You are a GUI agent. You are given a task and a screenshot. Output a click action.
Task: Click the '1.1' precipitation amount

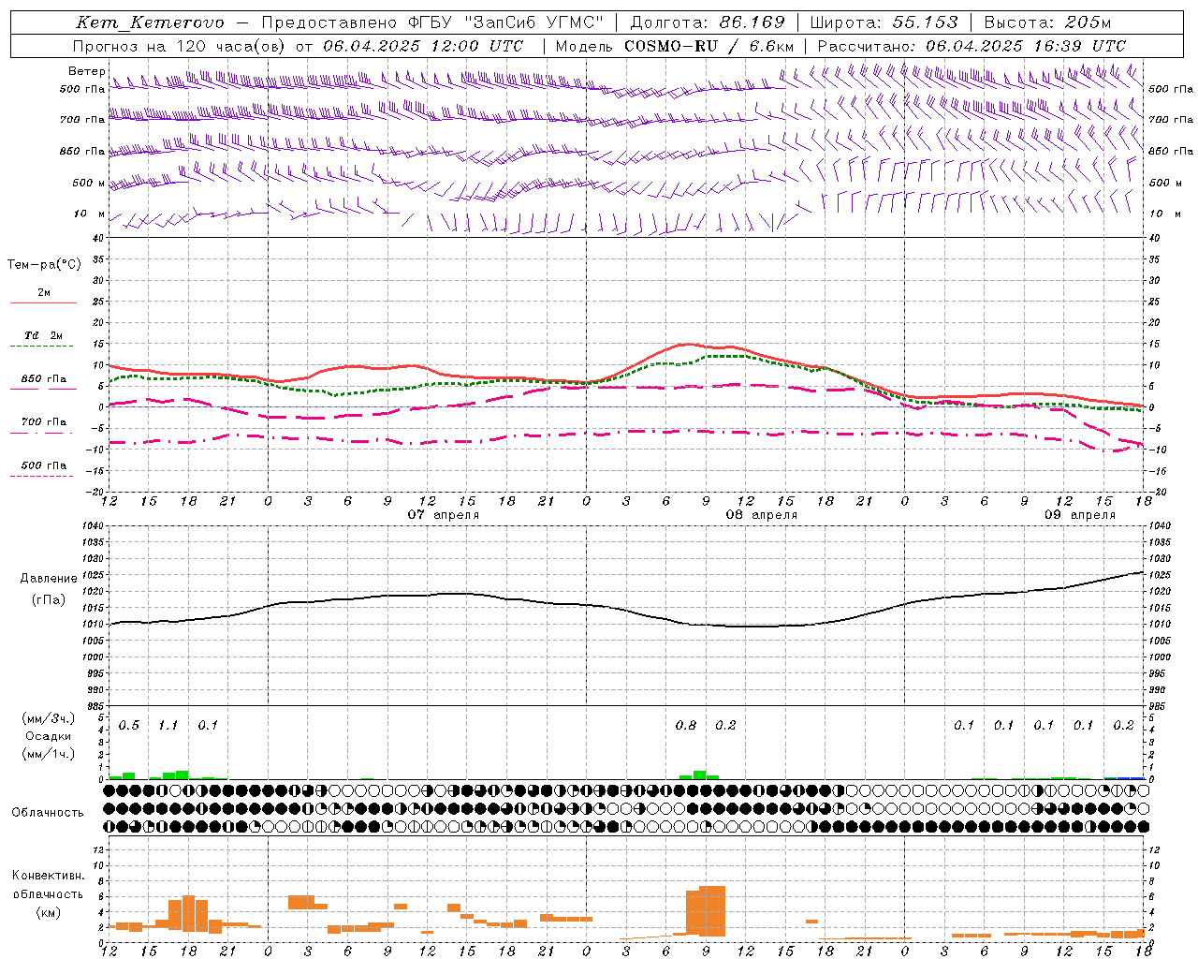(x=168, y=726)
